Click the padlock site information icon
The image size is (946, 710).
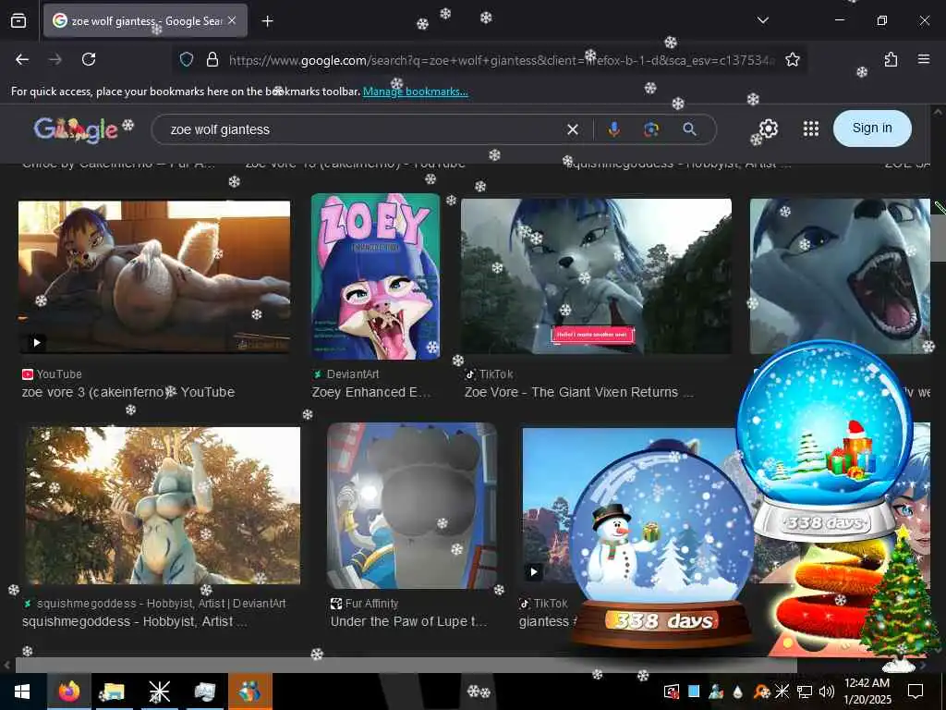212,59
